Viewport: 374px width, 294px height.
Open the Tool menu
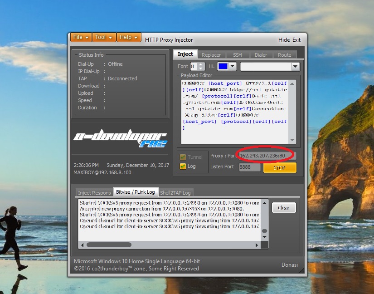(x=104, y=37)
